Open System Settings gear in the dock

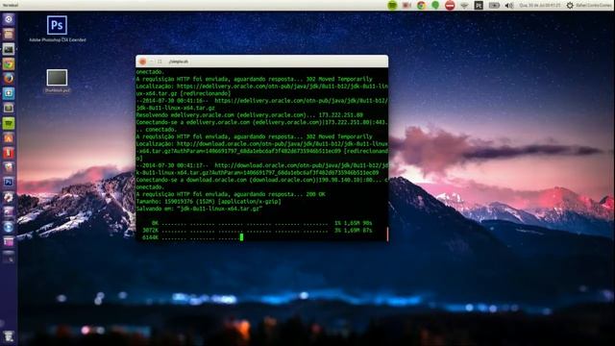click(9, 197)
